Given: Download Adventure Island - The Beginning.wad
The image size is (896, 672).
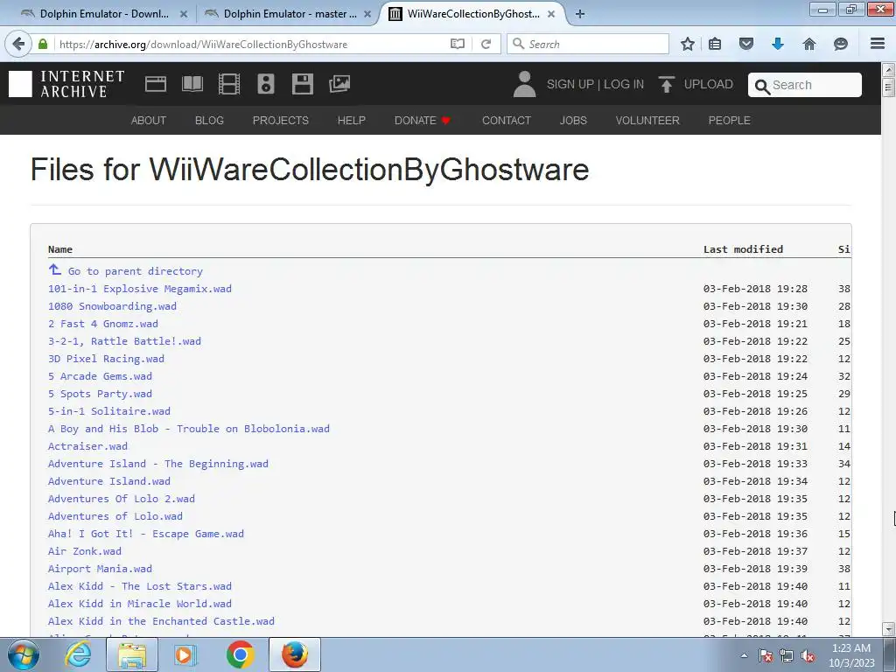Looking at the screenshot, I should coord(157,464).
